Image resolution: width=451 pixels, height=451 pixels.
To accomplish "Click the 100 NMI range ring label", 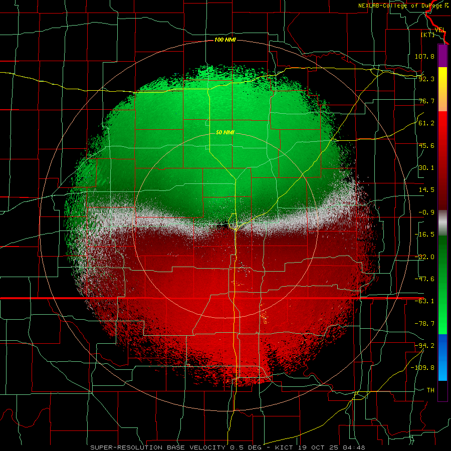I will tap(225, 40).
